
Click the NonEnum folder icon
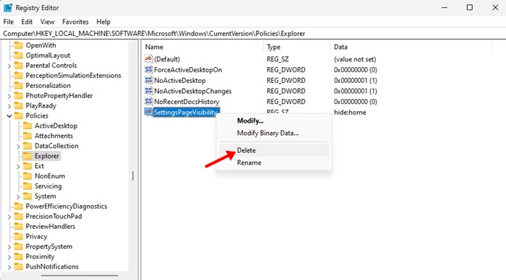27,176
